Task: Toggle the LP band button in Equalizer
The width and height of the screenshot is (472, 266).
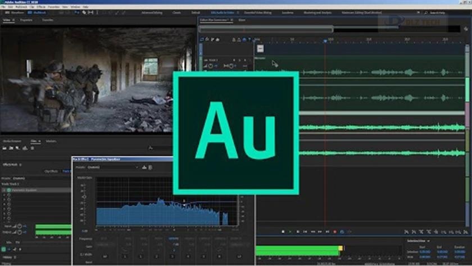Action: click(239, 256)
